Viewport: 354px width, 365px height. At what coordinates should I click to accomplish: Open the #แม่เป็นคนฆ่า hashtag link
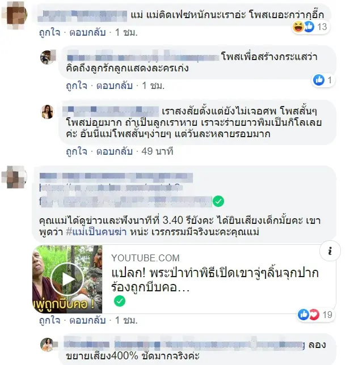coord(96,232)
